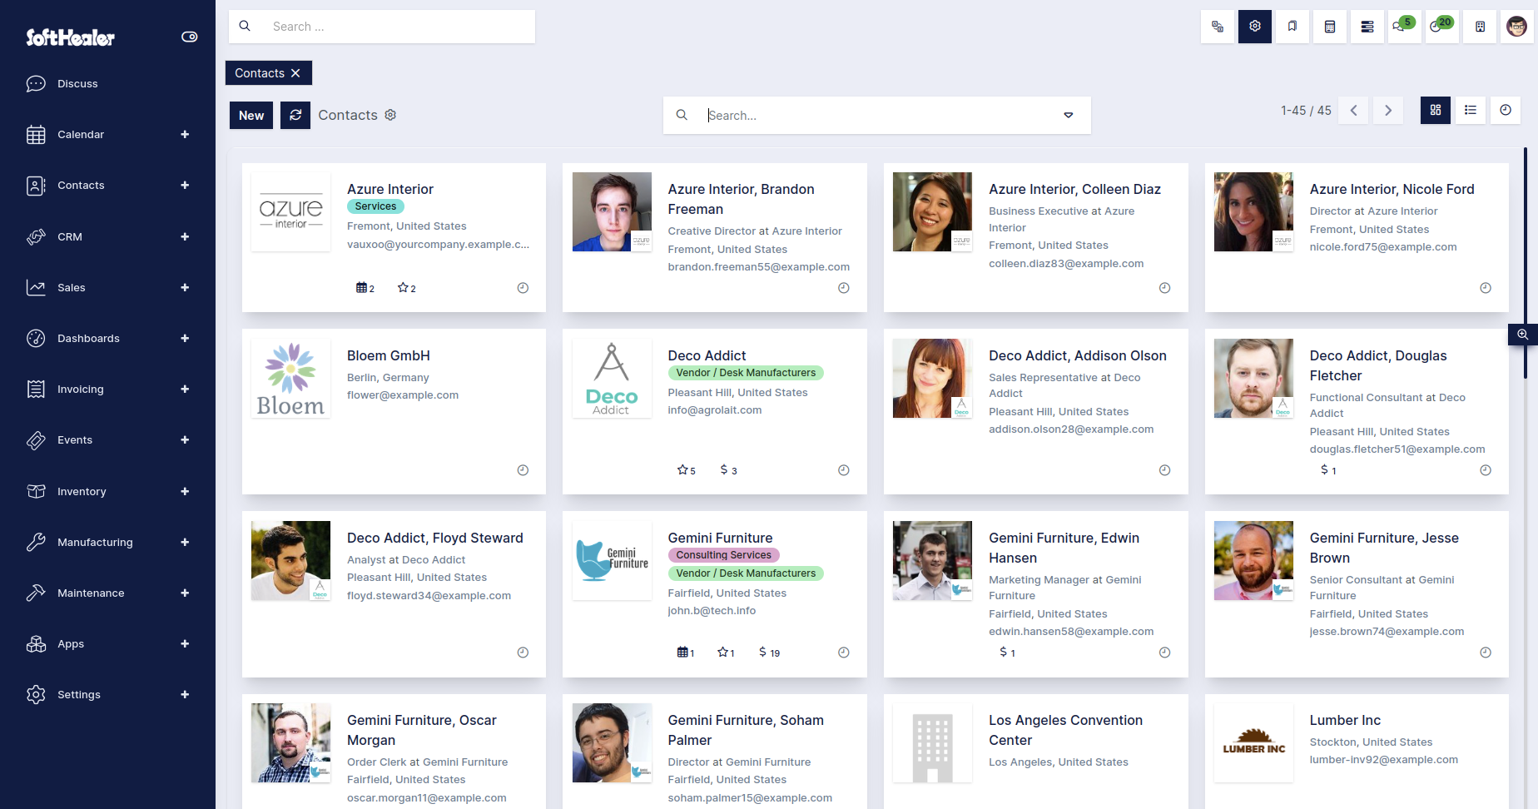Open conversations with 5 unread messages
The width and height of the screenshot is (1538, 809).
[x=1404, y=27]
